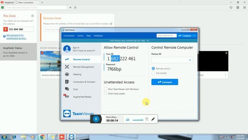Image resolution: width=248 pixels, height=140 pixels.
Task: Open Internet Explorer from the taskbar
Action: click(x=14, y=137)
